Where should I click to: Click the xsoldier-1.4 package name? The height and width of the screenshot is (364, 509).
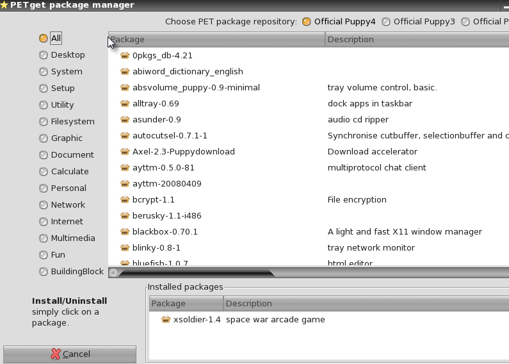click(x=197, y=320)
